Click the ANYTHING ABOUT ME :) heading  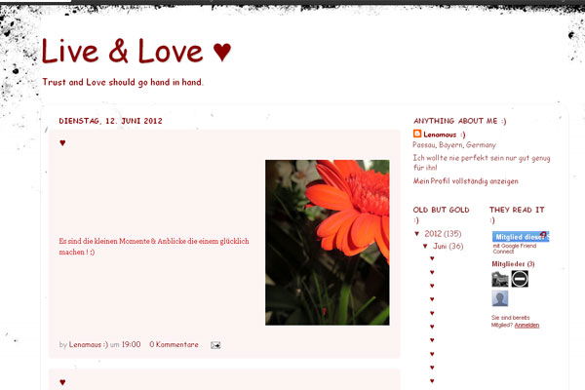click(x=459, y=121)
